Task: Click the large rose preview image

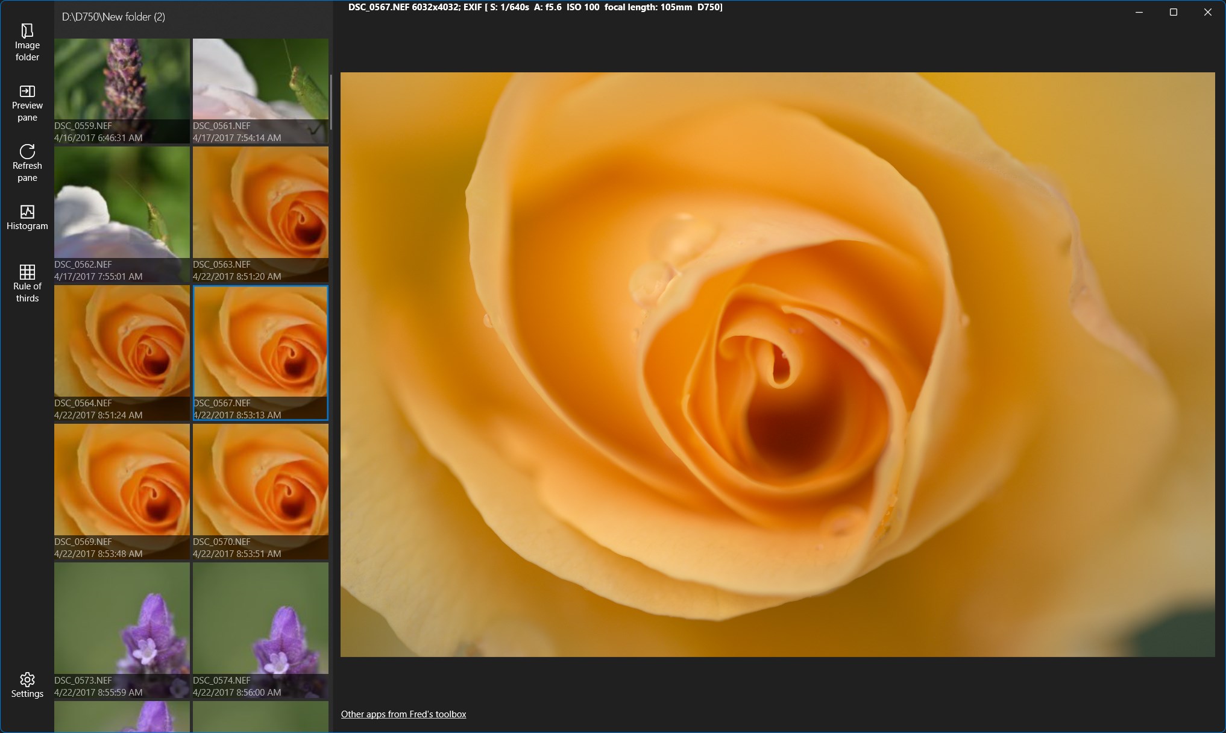Action: (x=778, y=364)
